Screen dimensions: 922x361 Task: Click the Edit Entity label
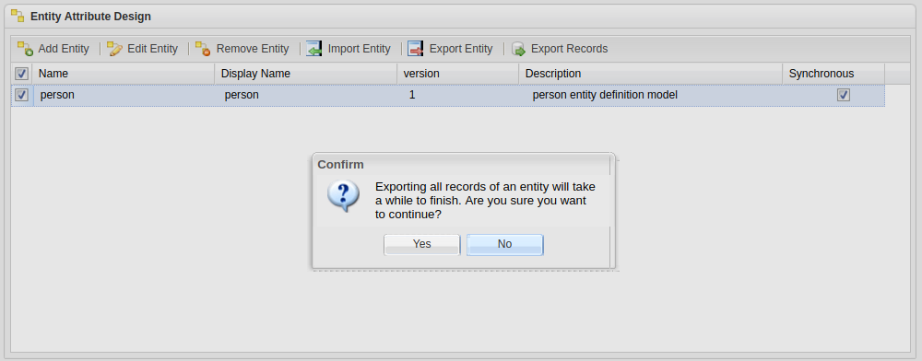152,49
